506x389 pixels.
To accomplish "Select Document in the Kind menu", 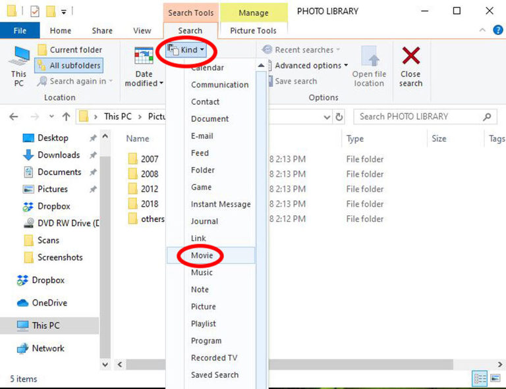I will pos(211,119).
